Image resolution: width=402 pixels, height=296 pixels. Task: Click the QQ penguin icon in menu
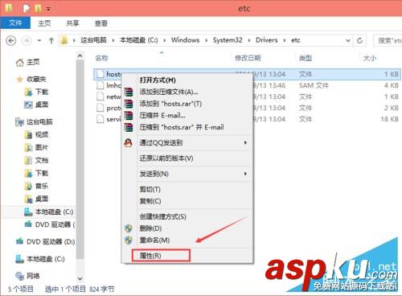[129, 142]
